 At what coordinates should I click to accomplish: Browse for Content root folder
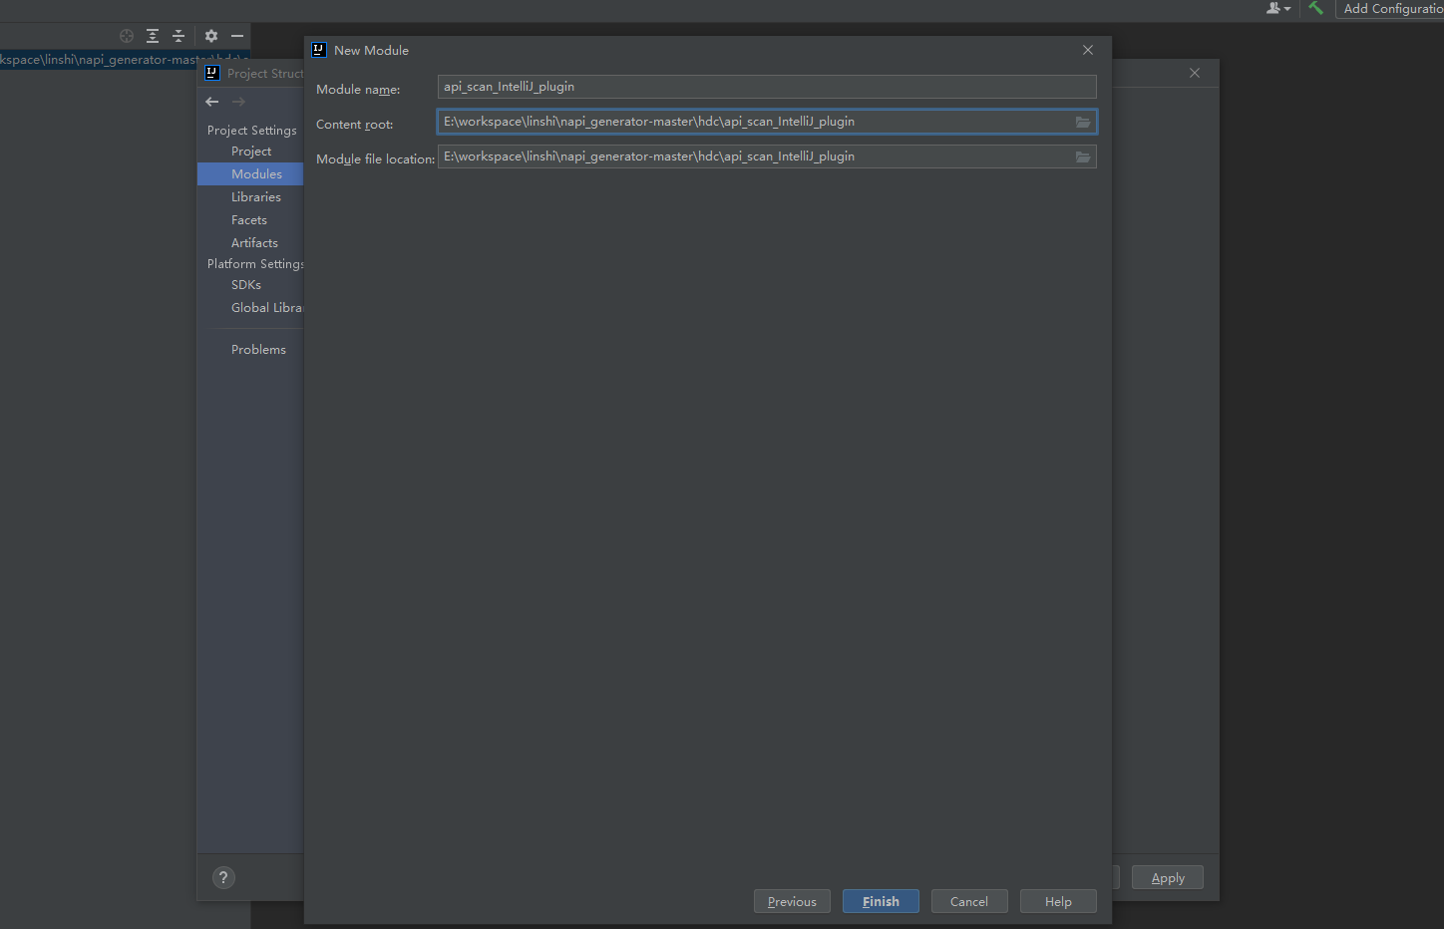[1082, 122]
